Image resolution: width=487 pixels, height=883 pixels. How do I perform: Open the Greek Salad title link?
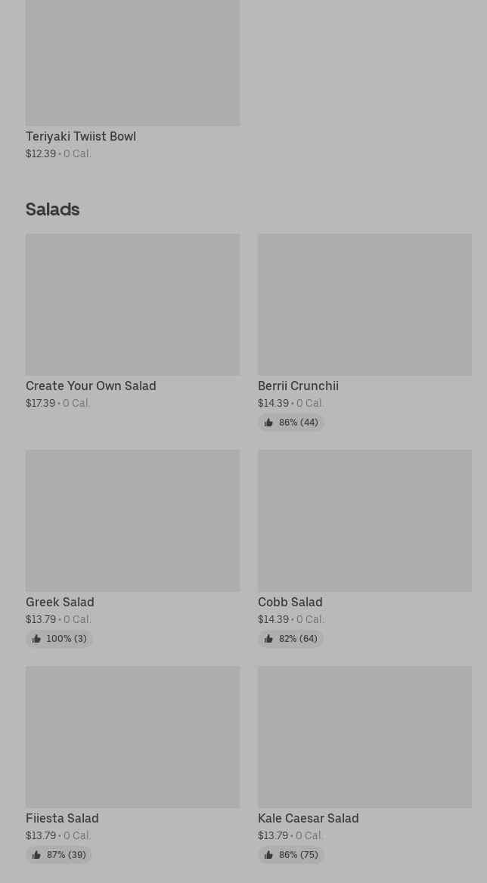[x=60, y=603]
